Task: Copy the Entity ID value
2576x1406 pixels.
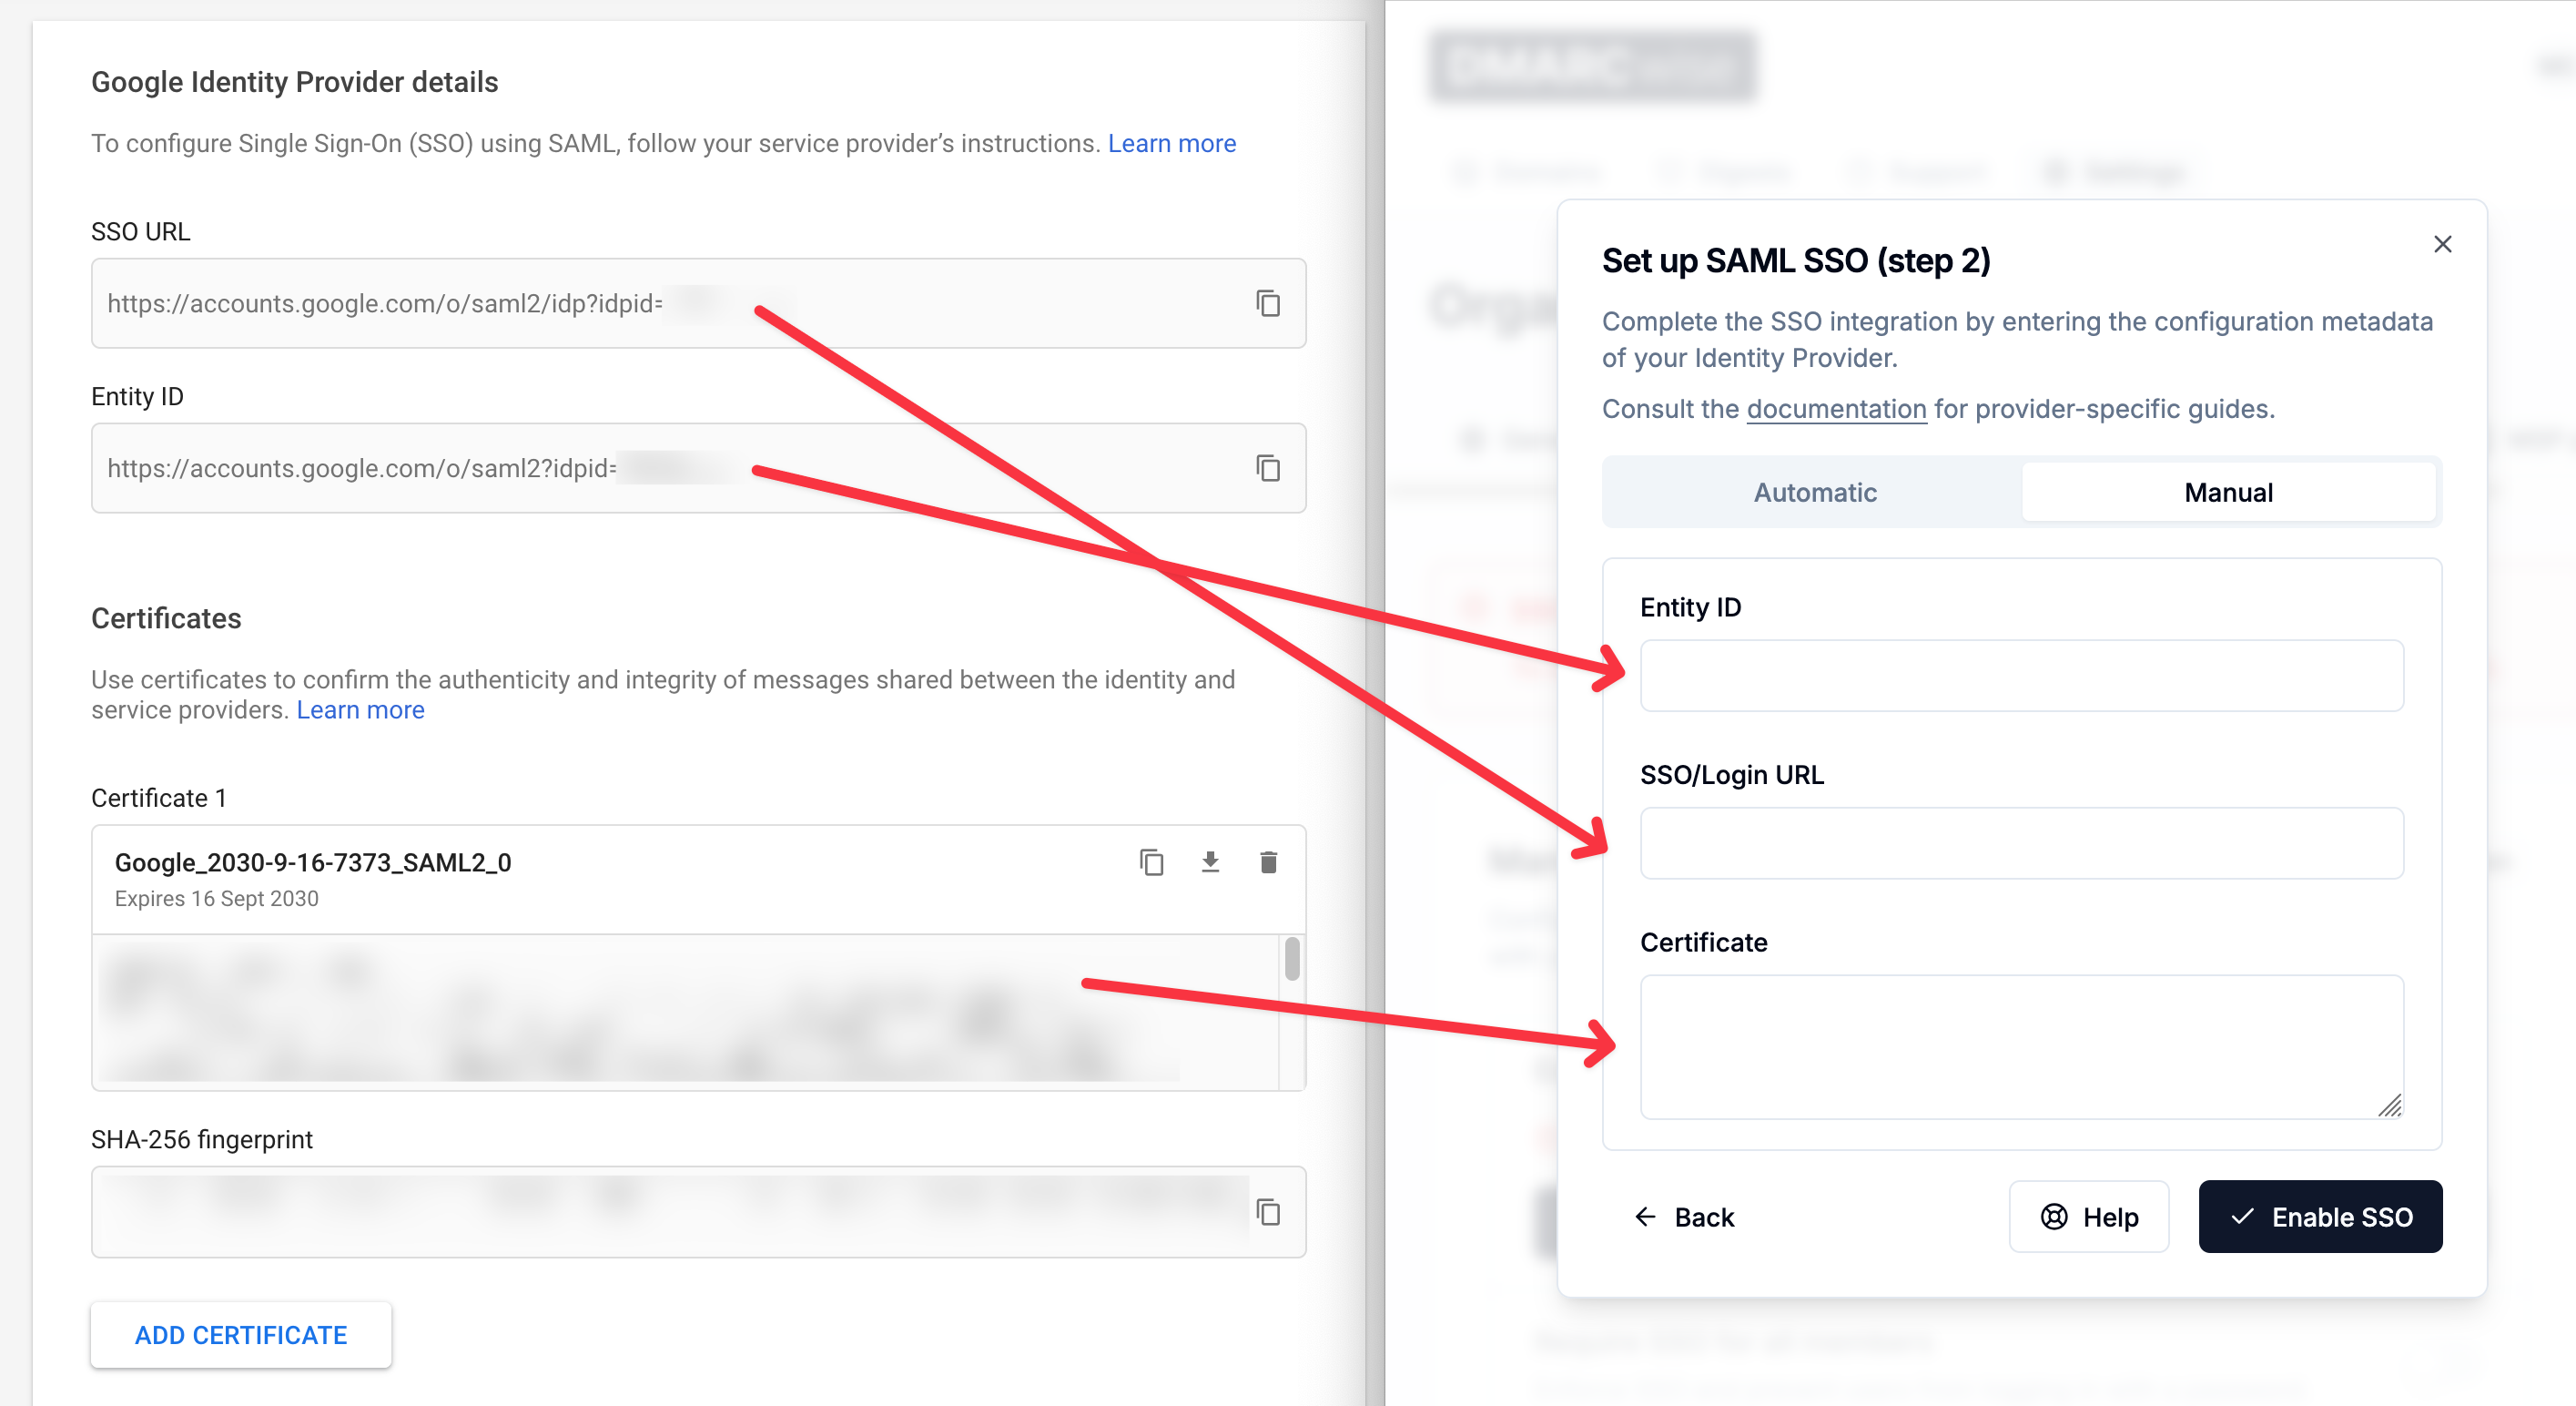Action: tap(1268, 468)
